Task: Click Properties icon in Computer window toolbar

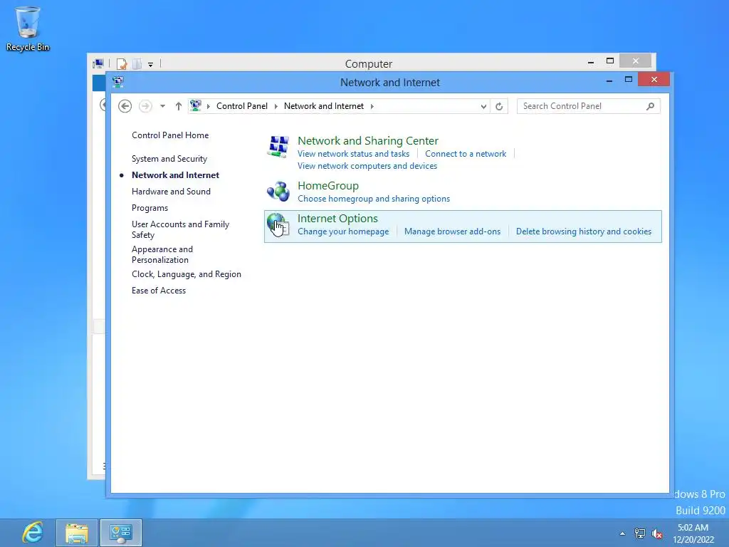Action: pos(122,63)
